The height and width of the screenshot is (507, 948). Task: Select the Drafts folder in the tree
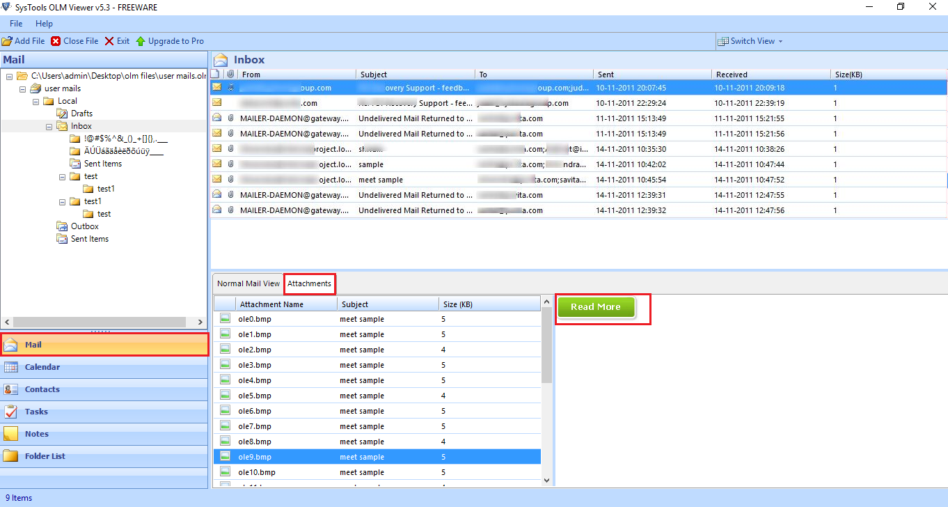(x=81, y=114)
